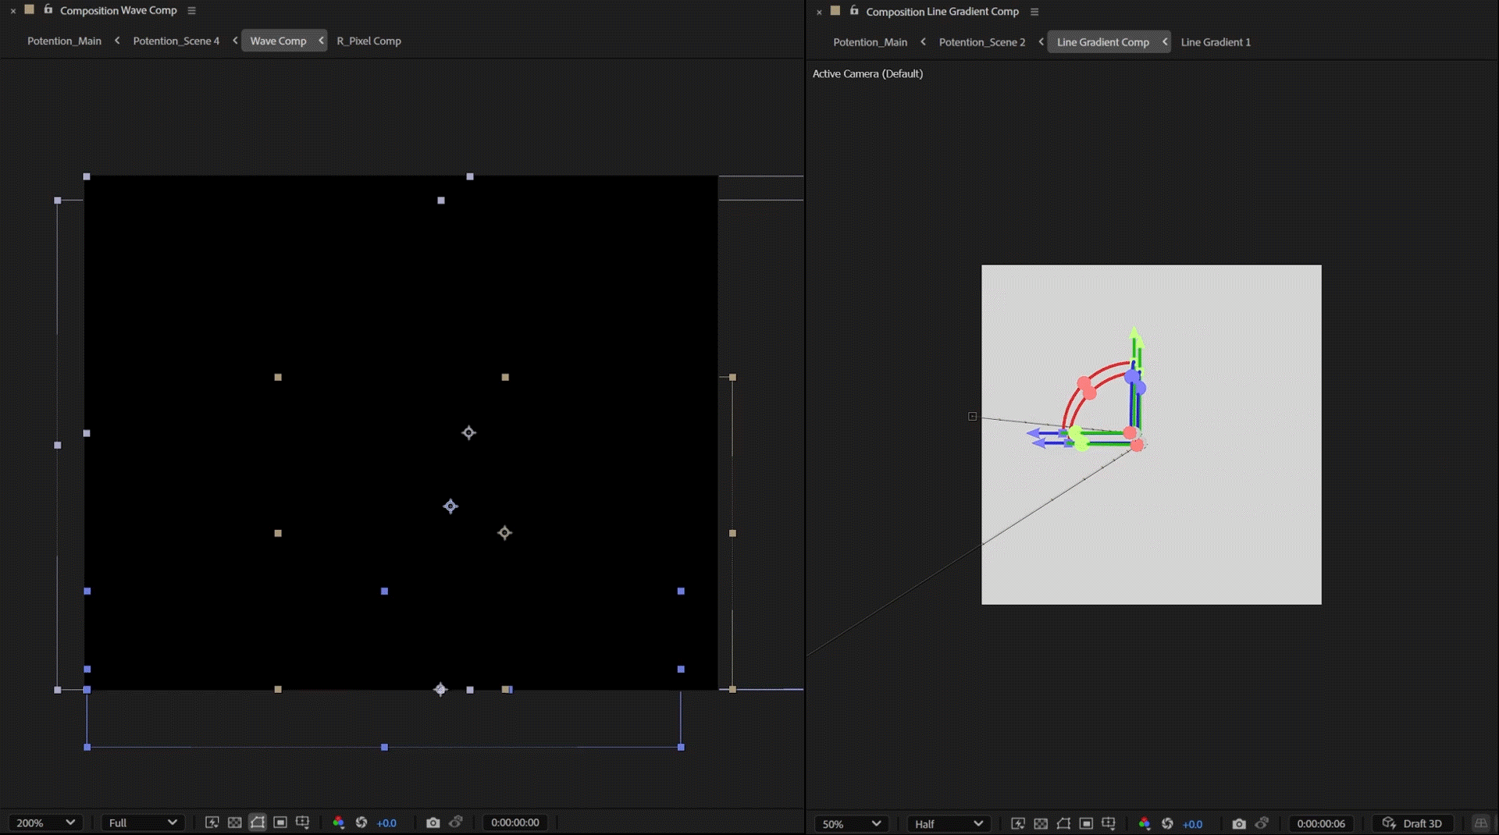1499x835 pixels.
Task: Toggle Fast Previews in Wave Comp viewer
Action: click(x=212, y=823)
